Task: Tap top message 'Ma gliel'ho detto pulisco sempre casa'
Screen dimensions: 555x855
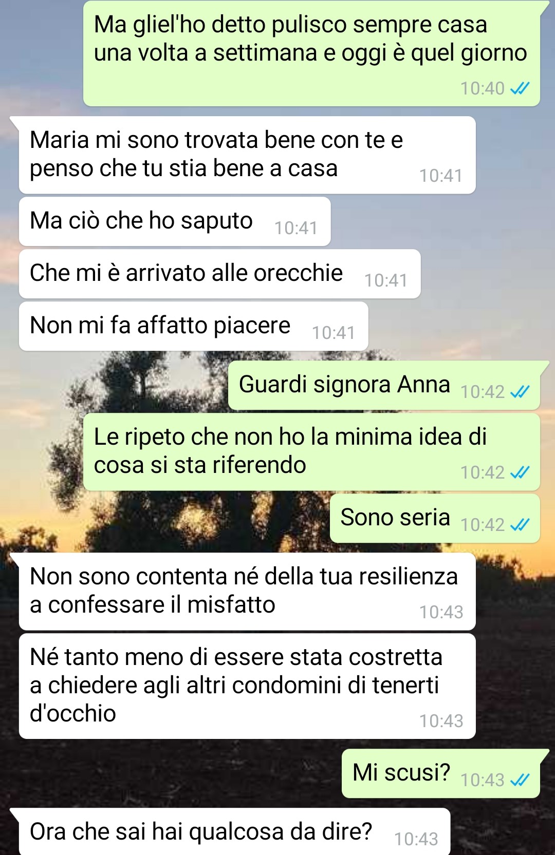Action: click(311, 53)
